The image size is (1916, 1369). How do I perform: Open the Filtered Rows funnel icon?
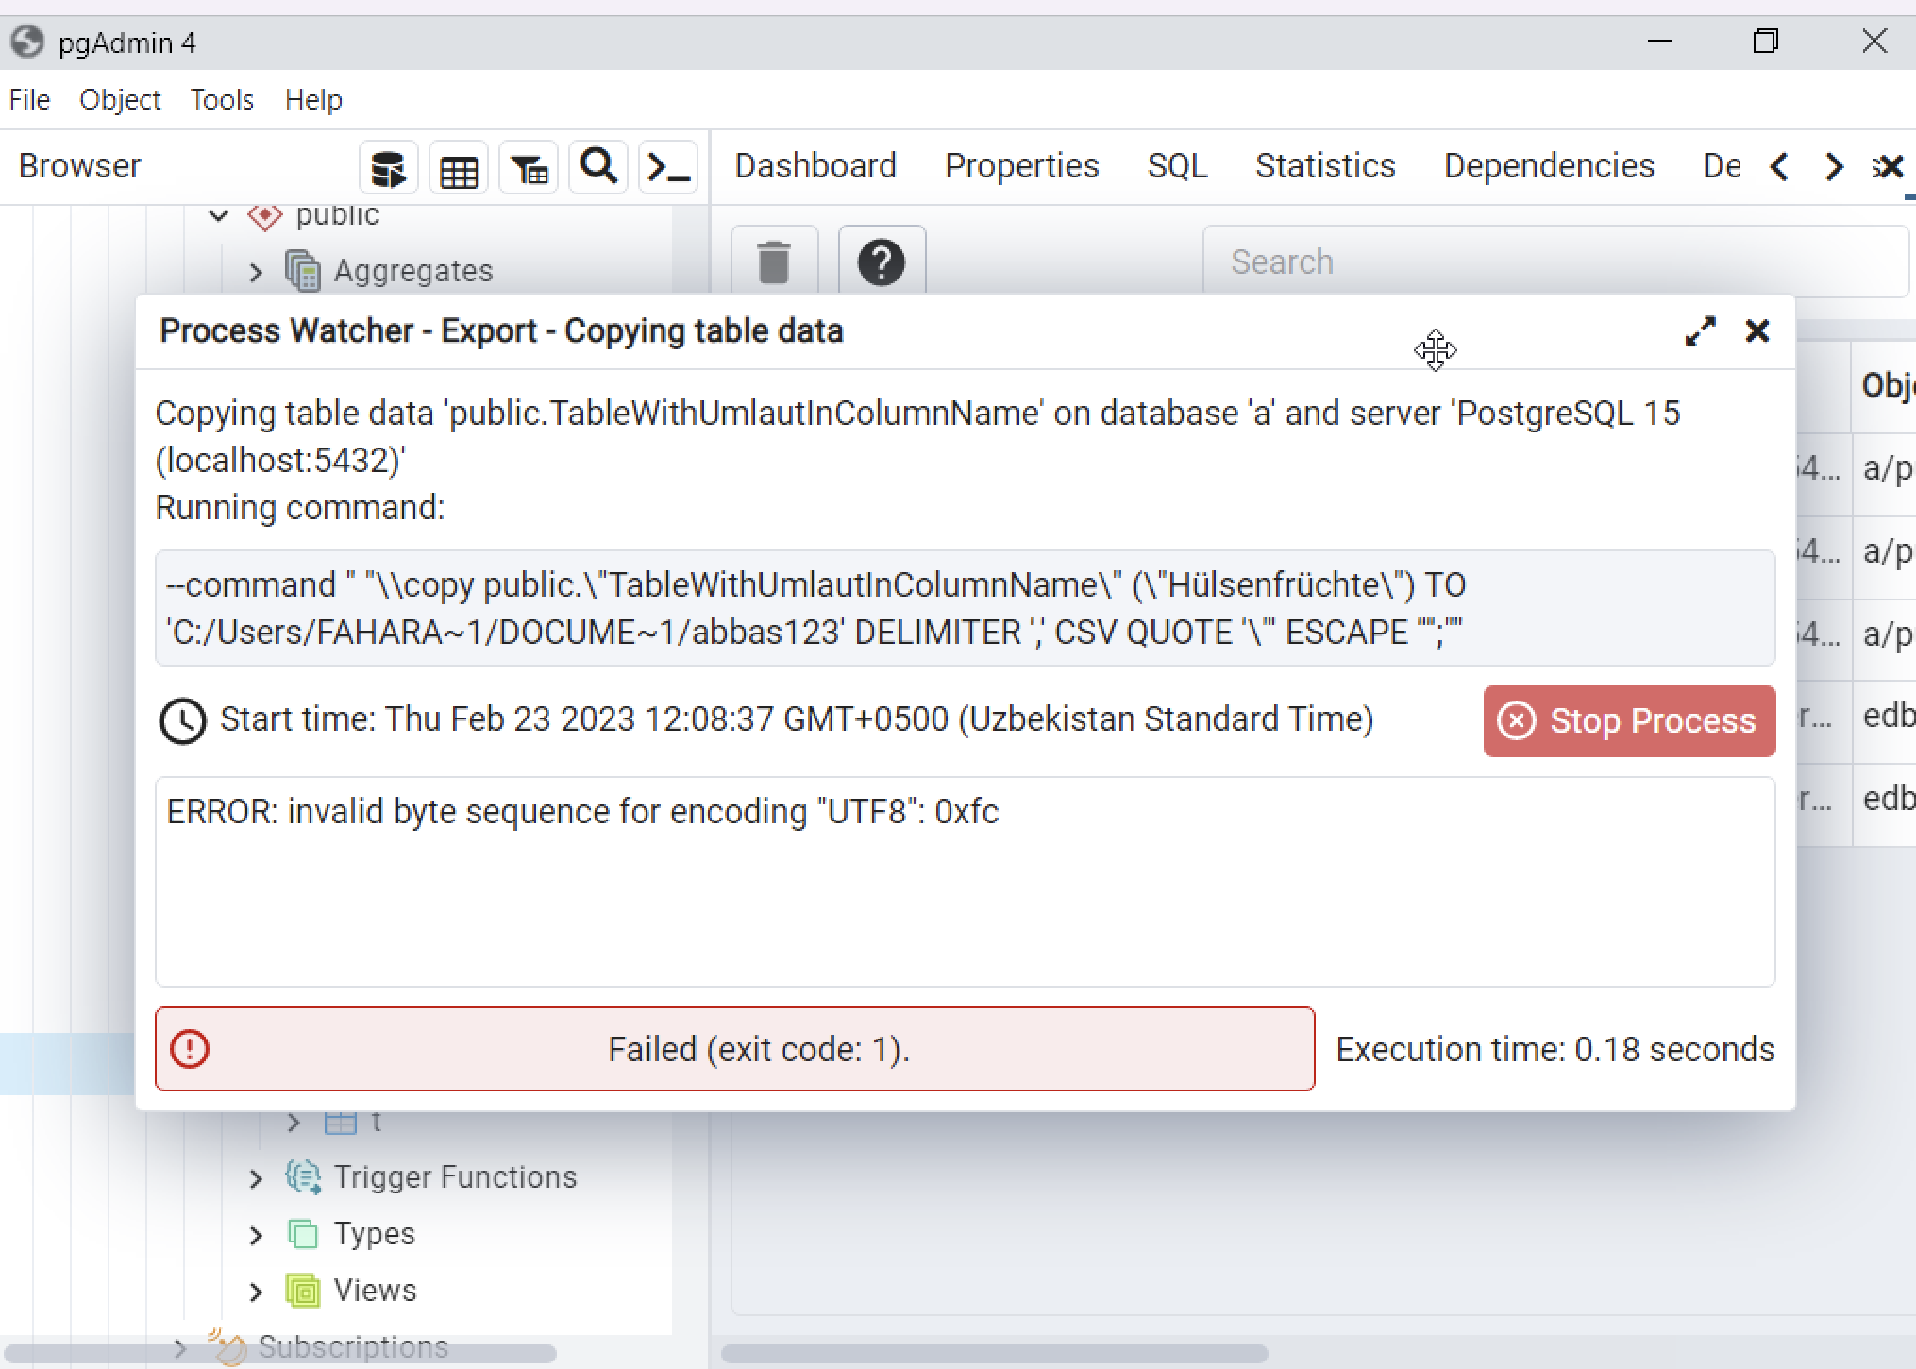pyautogui.click(x=528, y=166)
